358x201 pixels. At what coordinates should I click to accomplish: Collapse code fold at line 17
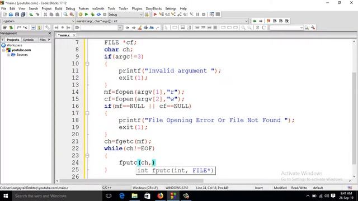[87, 113]
